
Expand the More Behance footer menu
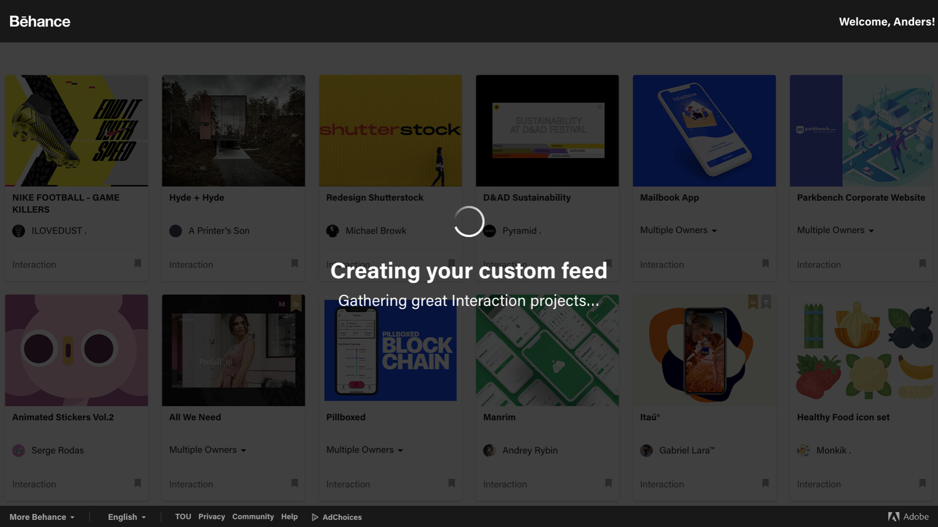coord(42,517)
